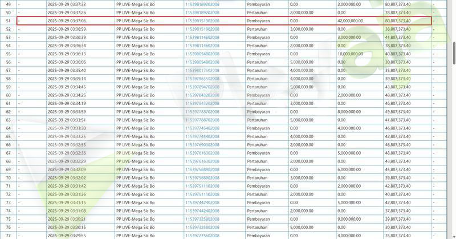Open transaction link at 03:32:02
Viewport: 456px width, 239px height.
202,178
